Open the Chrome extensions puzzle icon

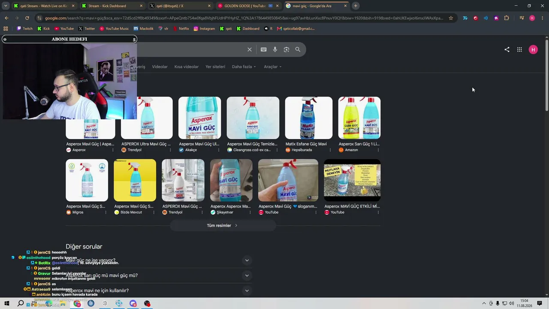(x=507, y=18)
